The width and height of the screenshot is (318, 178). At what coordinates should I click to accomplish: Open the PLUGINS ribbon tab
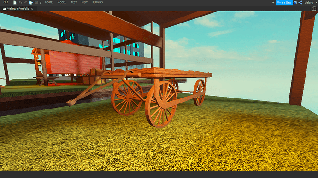(x=98, y=2)
